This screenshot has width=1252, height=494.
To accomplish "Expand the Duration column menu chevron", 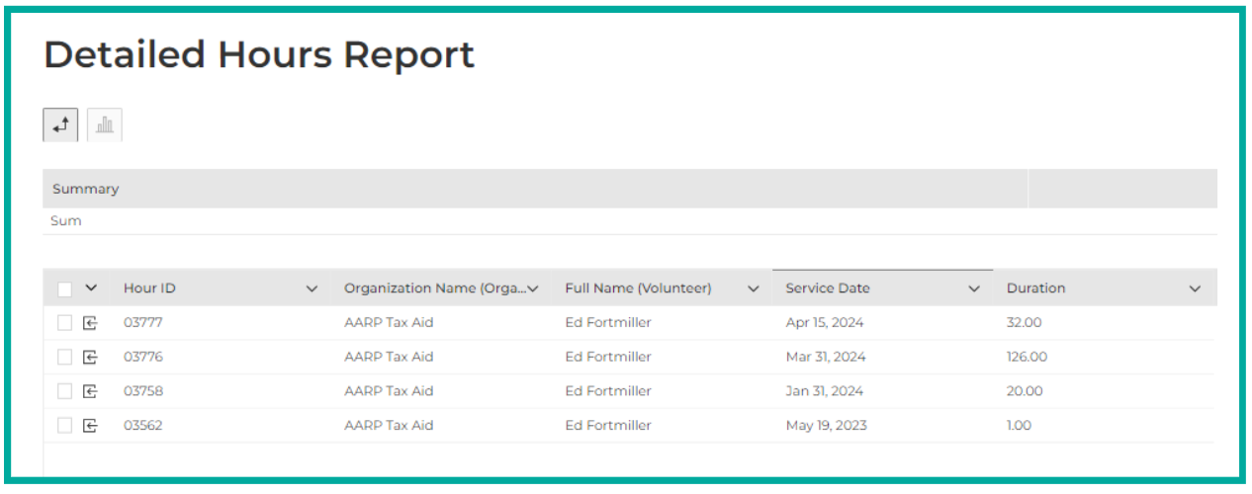I will (1195, 289).
